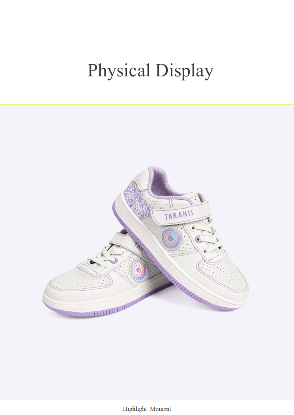Click the word "Physical" in the heading
Image resolution: width=294 pixels, height=415 pixels.
119,71
